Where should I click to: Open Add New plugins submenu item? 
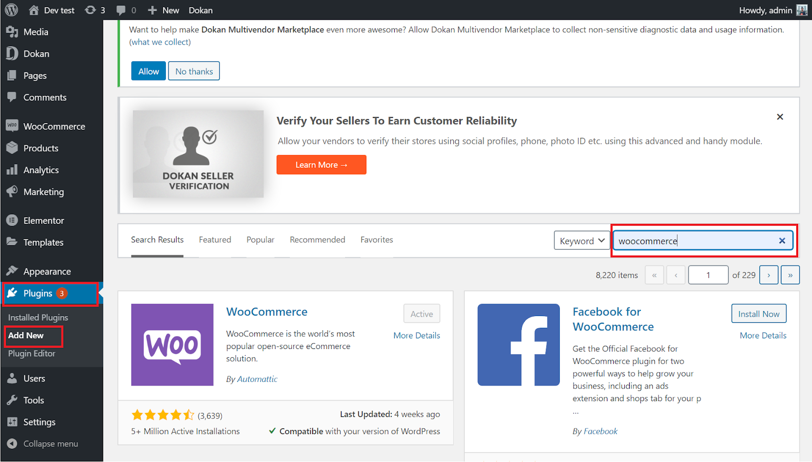(26, 335)
